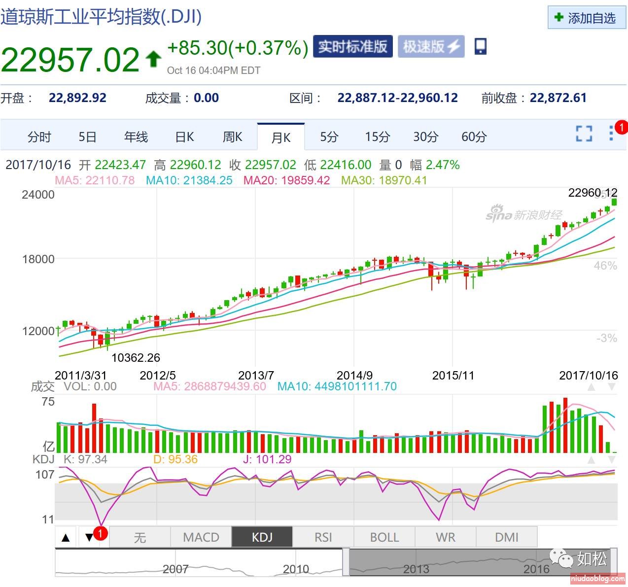The height and width of the screenshot is (587, 628).
Task: Select the 5日 chart tab
Action: [87, 137]
